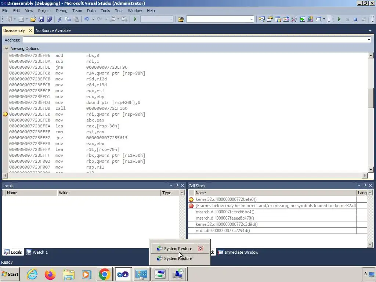The height and width of the screenshot is (282, 376).
Task: Open the Window menu
Action: click(x=135, y=11)
